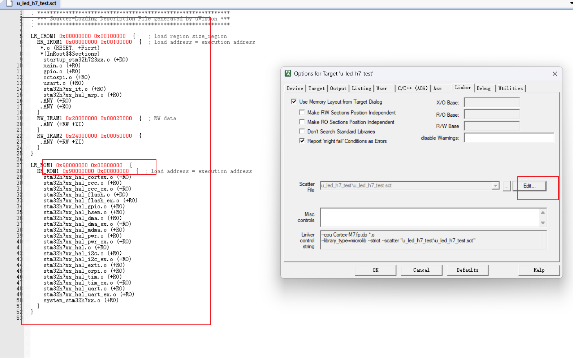Open the C/C++ (AC6) tab
573x358 pixels.
pos(413,89)
